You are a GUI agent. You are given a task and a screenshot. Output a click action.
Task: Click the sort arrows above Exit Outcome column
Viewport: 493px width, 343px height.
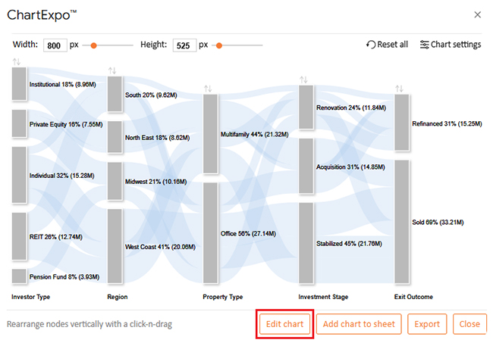pos(399,89)
